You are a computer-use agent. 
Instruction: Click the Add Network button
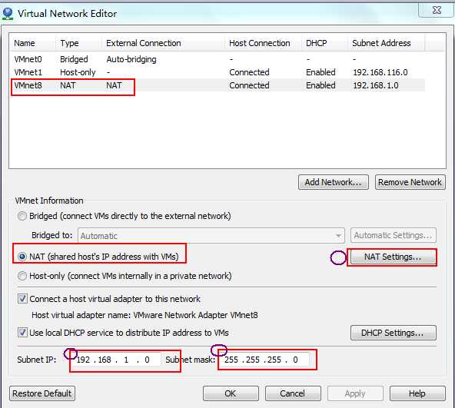click(x=333, y=182)
